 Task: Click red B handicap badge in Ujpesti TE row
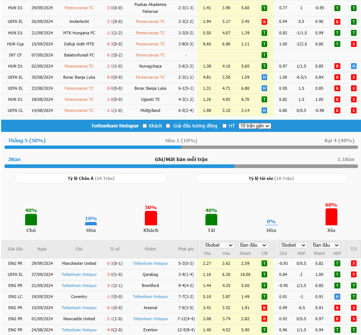pos(337,99)
